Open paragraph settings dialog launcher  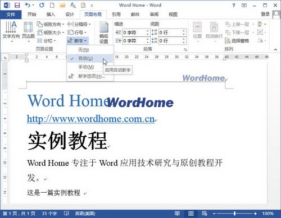pyautogui.click(x=185, y=49)
